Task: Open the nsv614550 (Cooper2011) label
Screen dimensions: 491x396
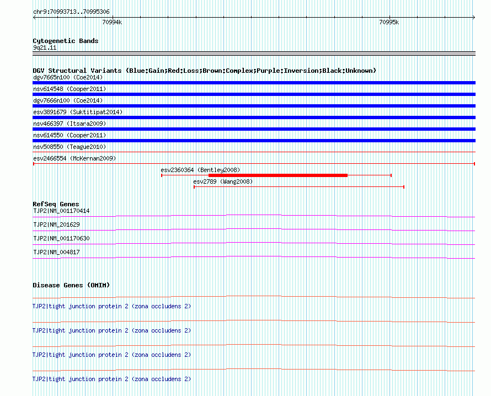Action: click(x=70, y=135)
